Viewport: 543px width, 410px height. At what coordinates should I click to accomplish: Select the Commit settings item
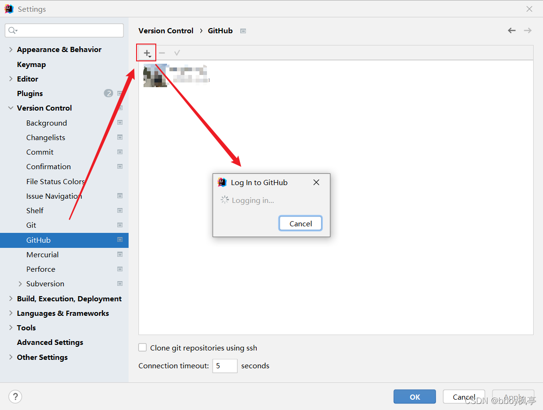40,152
